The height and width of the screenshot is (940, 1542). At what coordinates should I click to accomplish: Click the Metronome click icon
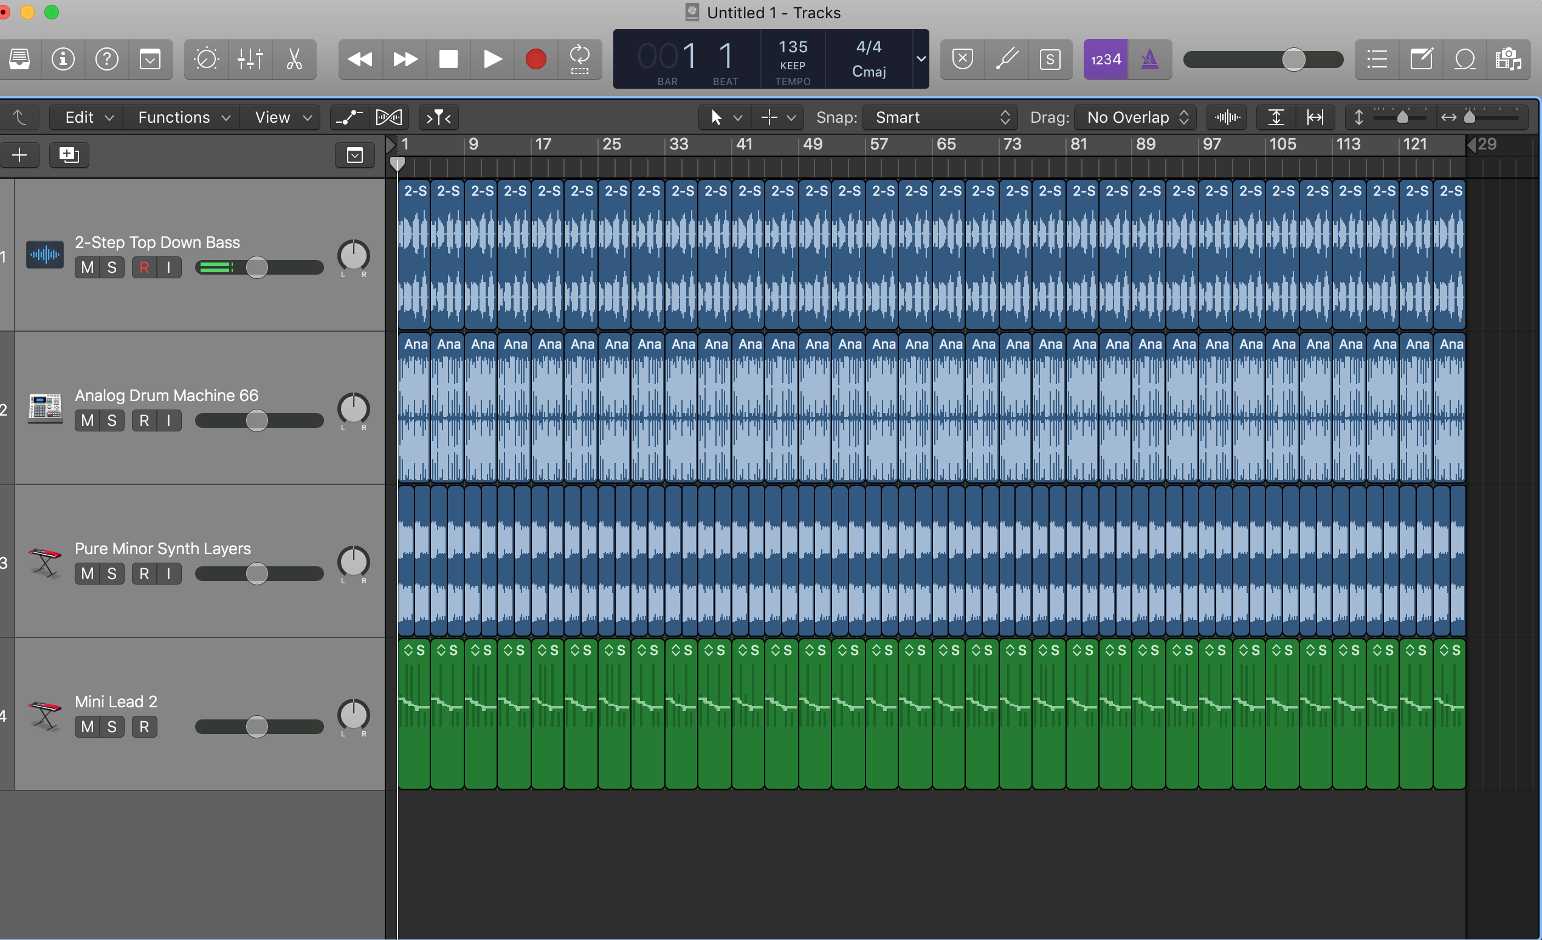point(1151,58)
